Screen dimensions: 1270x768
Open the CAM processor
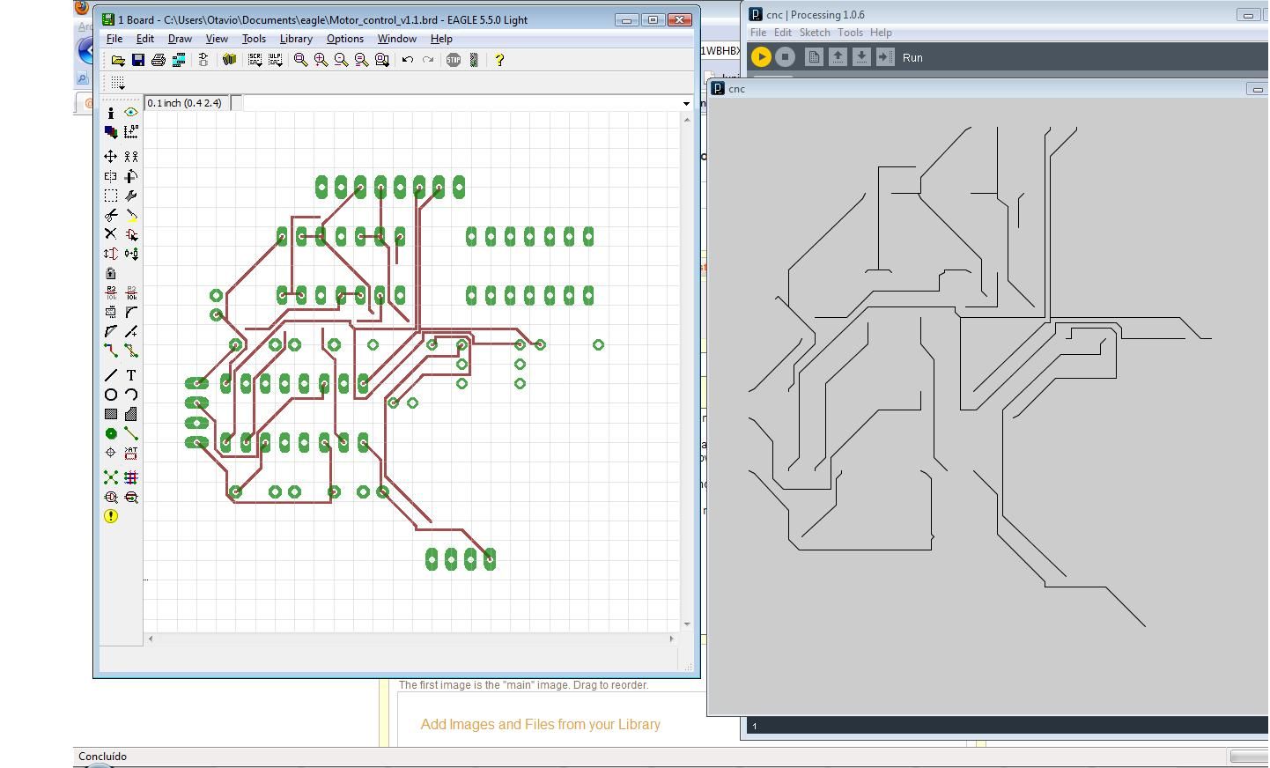click(x=179, y=59)
